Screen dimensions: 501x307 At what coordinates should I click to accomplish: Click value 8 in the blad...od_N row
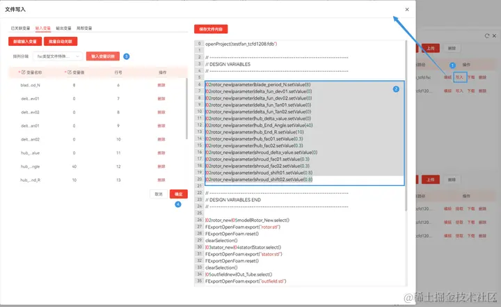tap(74, 85)
